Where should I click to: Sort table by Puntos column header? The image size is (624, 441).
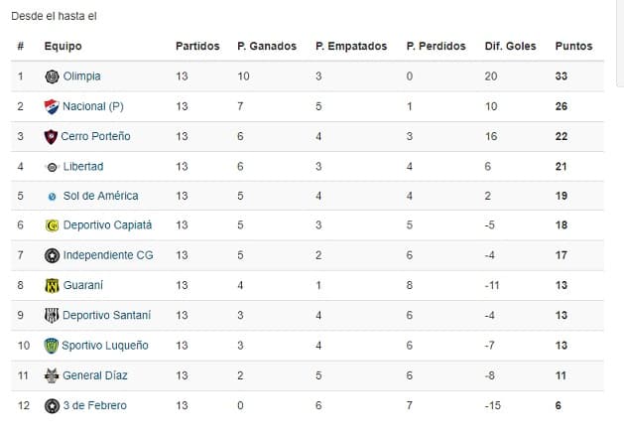click(573, 46)
